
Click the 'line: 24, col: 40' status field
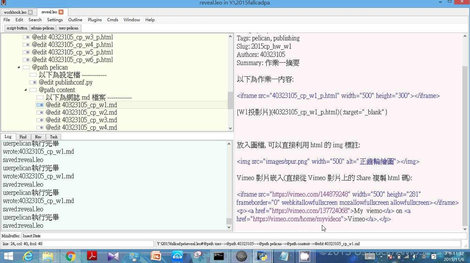click(78, 244)
